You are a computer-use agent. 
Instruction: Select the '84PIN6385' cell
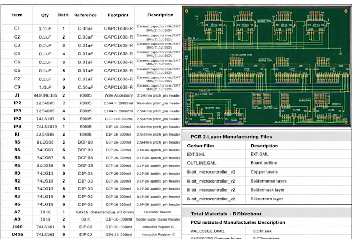coord(45,95)
